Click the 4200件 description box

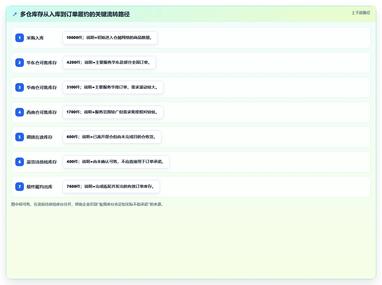[x=109, y=63]
